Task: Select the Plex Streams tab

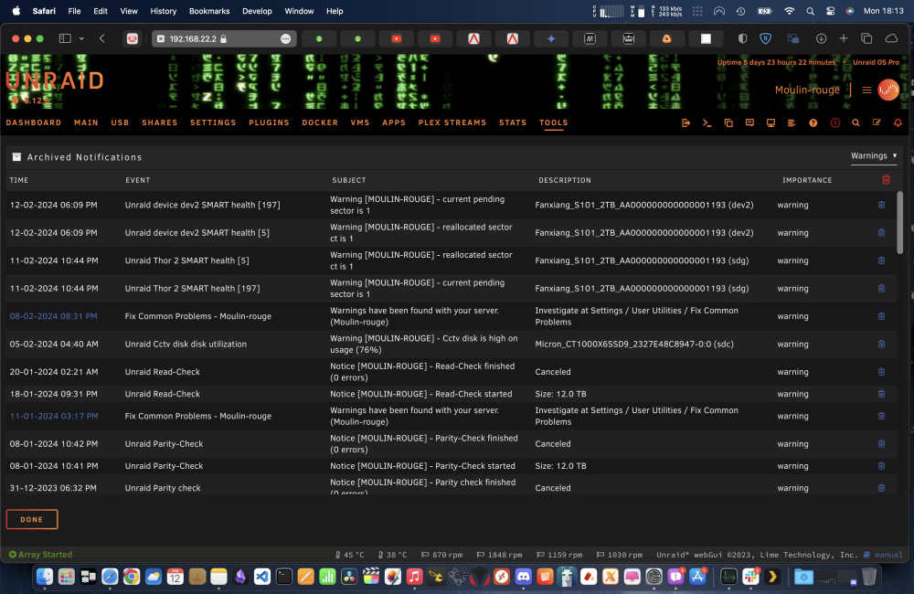Action: pos(452,122)
